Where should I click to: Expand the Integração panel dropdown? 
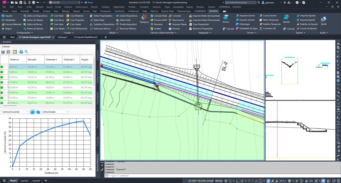click(205, 33)
